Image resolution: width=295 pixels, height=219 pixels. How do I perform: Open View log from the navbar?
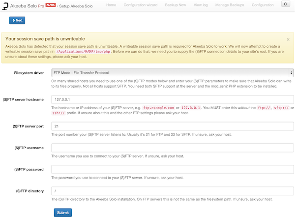201,5
